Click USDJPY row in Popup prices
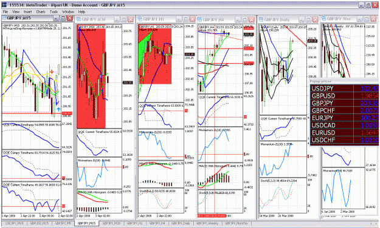Viewport: 380px width, 228px height. coord(344,89)
